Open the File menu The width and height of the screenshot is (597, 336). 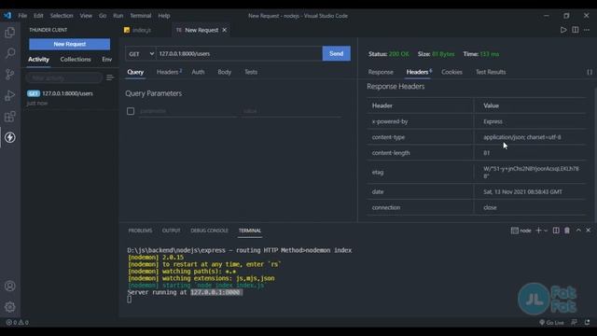[x=22, y=16]
